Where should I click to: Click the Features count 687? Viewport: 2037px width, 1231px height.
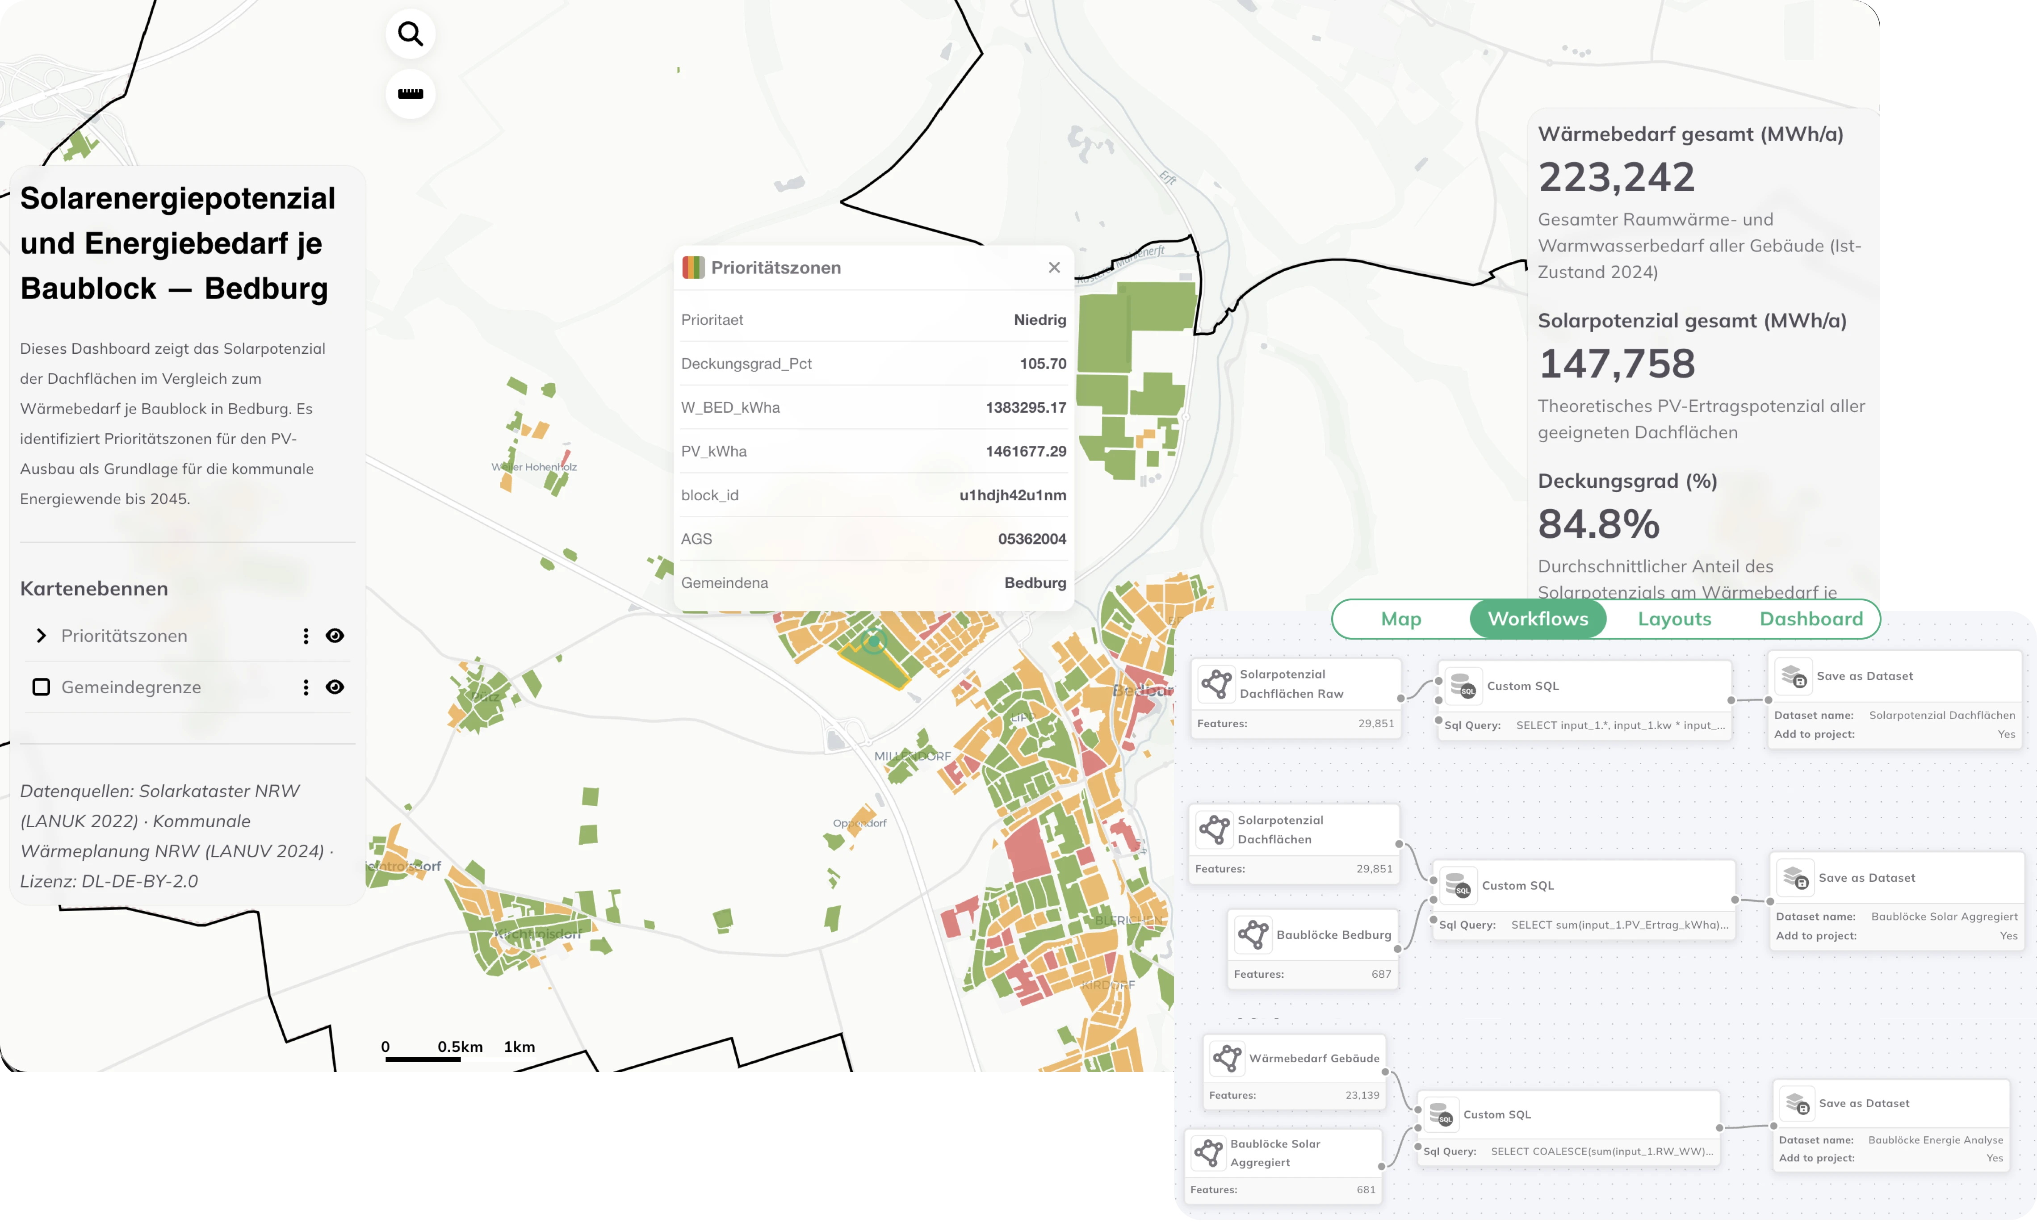click(x=1381, y=974)
